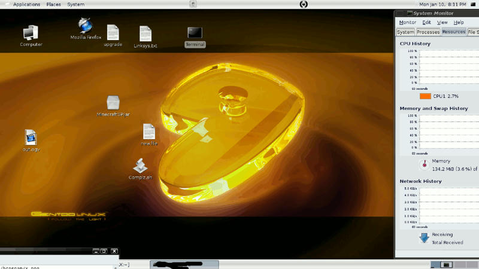Maximize the small bottom-left window
The width and height of the screenshot is (479, 269).
[x=104, y=251]
